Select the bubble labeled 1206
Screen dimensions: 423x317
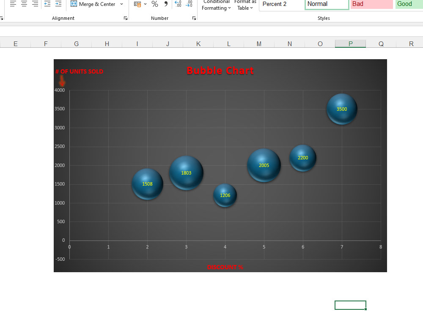click(225, 195)
